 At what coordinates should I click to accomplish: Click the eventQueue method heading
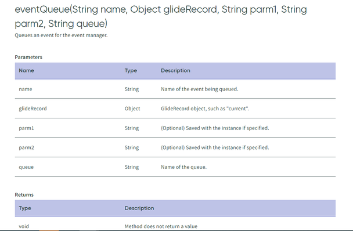[161, 16]
